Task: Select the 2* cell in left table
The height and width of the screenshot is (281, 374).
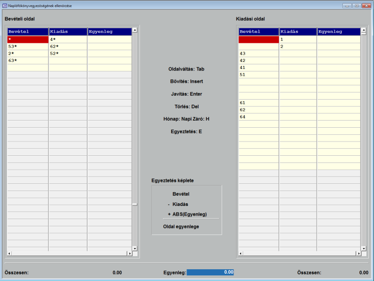Action: [28, 54]
